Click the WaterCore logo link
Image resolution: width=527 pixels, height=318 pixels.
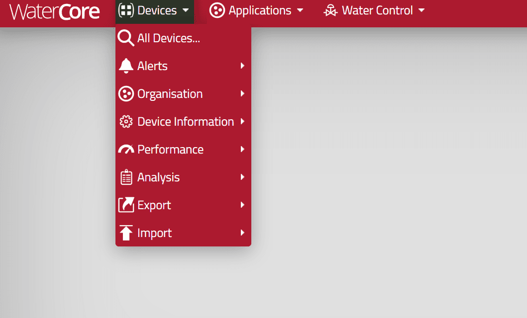[x=55, y=11]
